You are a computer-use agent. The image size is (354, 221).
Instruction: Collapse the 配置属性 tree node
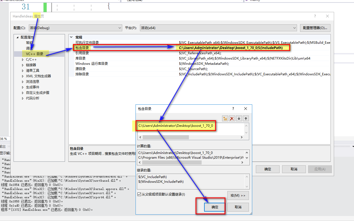click(18, 37)
